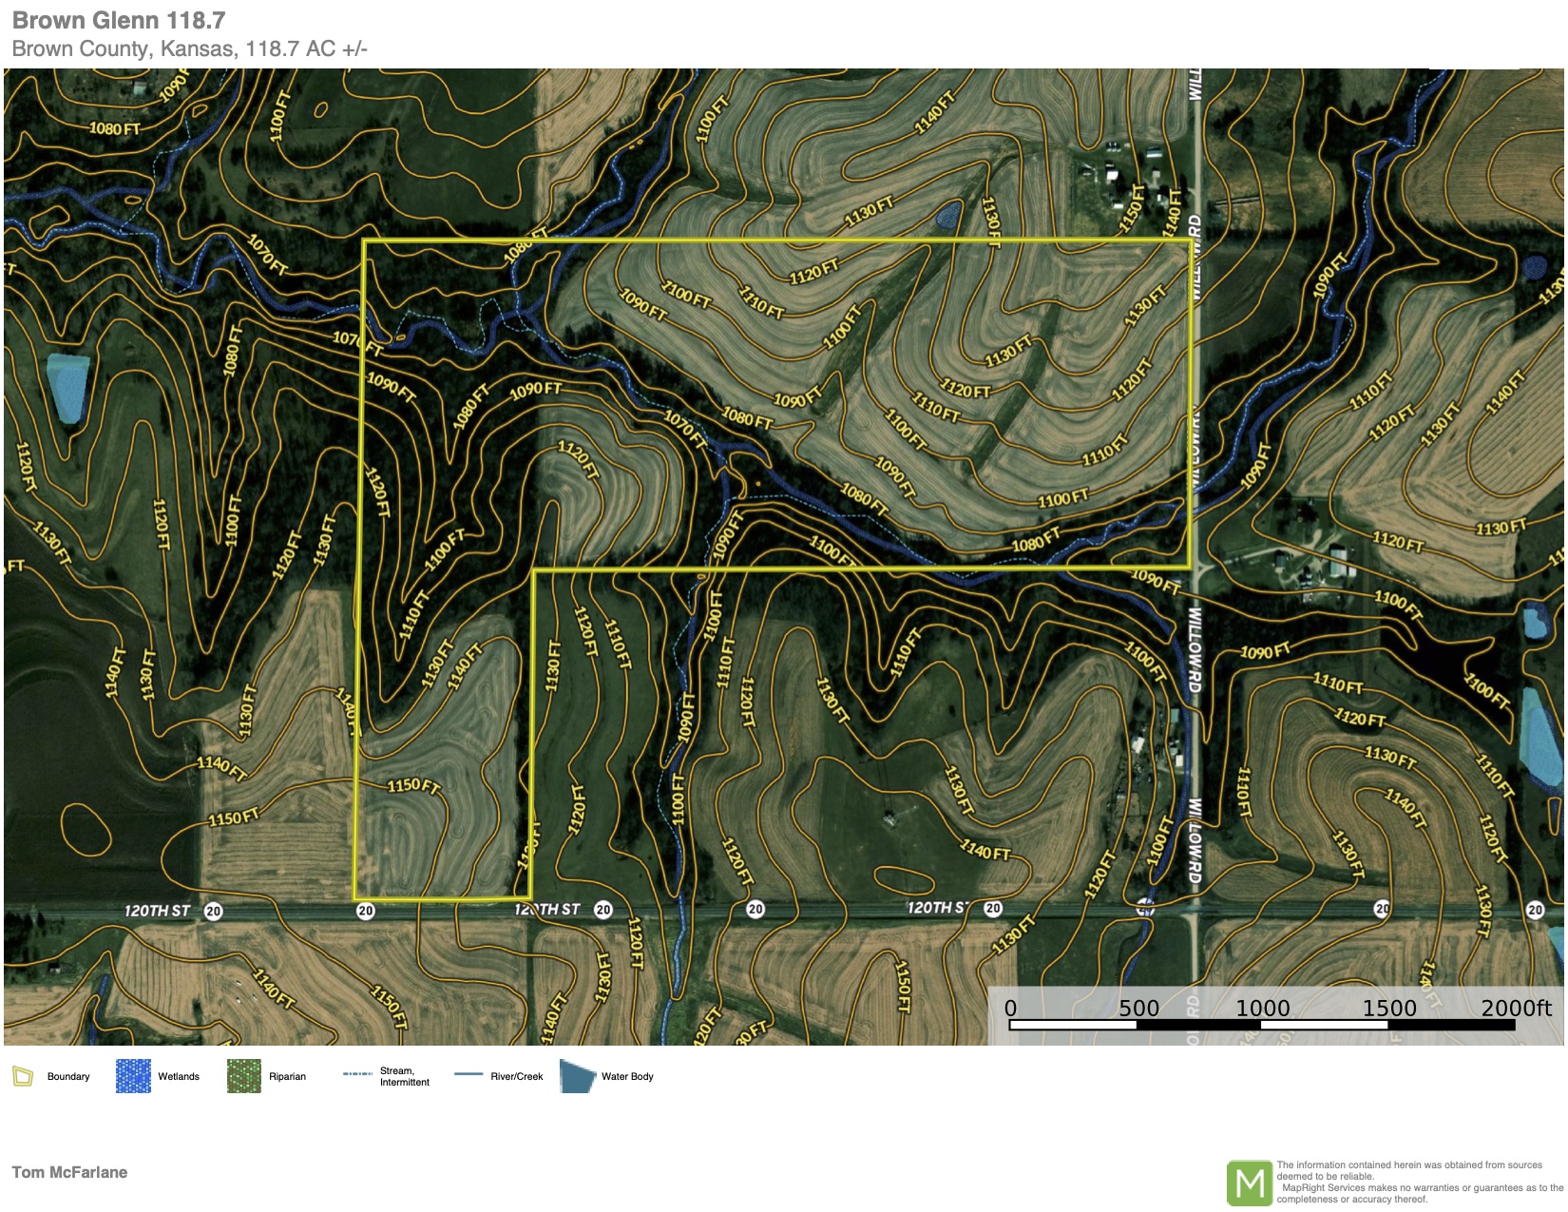The width and height of the screenshot is (1568, 1212).
Task: Click the yellow Boundary legend icon
Action: tap(23, 1076)
